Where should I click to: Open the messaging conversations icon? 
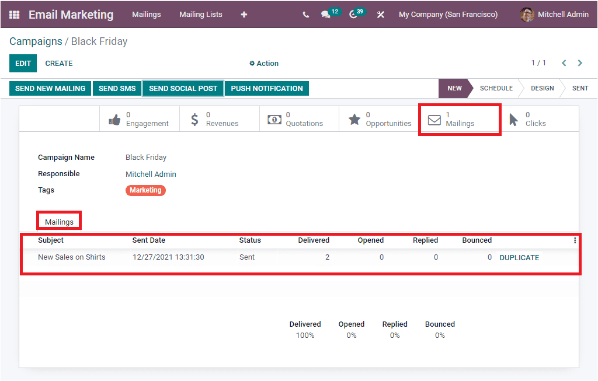tap(326, 14)
